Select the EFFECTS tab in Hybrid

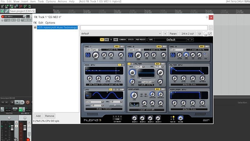click(x=131, y=40)
